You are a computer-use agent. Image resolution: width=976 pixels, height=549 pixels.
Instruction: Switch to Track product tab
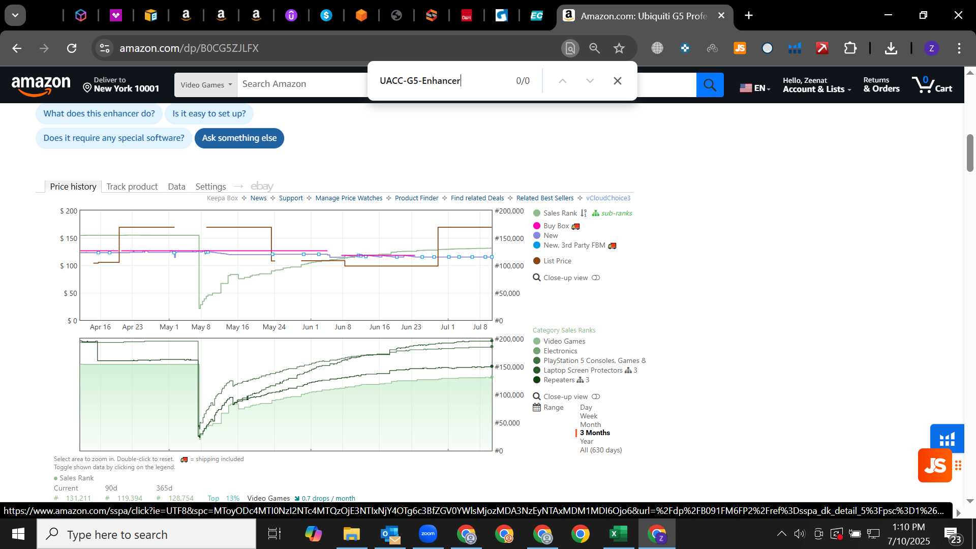[132, 187]
